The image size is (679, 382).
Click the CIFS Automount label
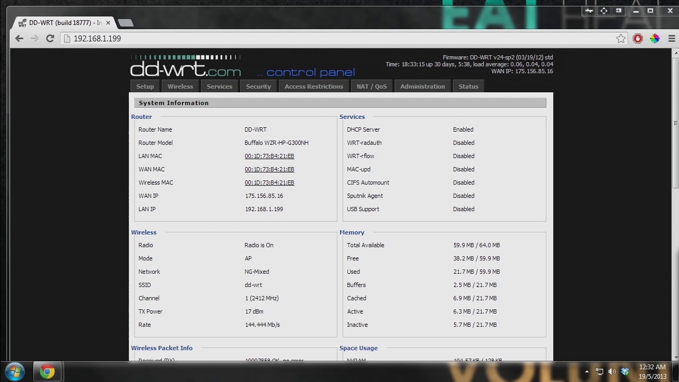click(x=368, y=183)
